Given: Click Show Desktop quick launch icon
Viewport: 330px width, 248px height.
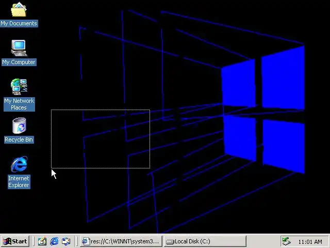Looking at the screenshot, I should click(42, 241).
